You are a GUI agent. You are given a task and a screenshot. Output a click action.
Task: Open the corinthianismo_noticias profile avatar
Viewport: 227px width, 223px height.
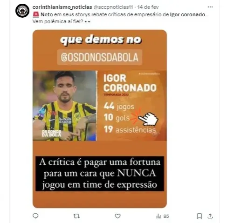(22, 11)
